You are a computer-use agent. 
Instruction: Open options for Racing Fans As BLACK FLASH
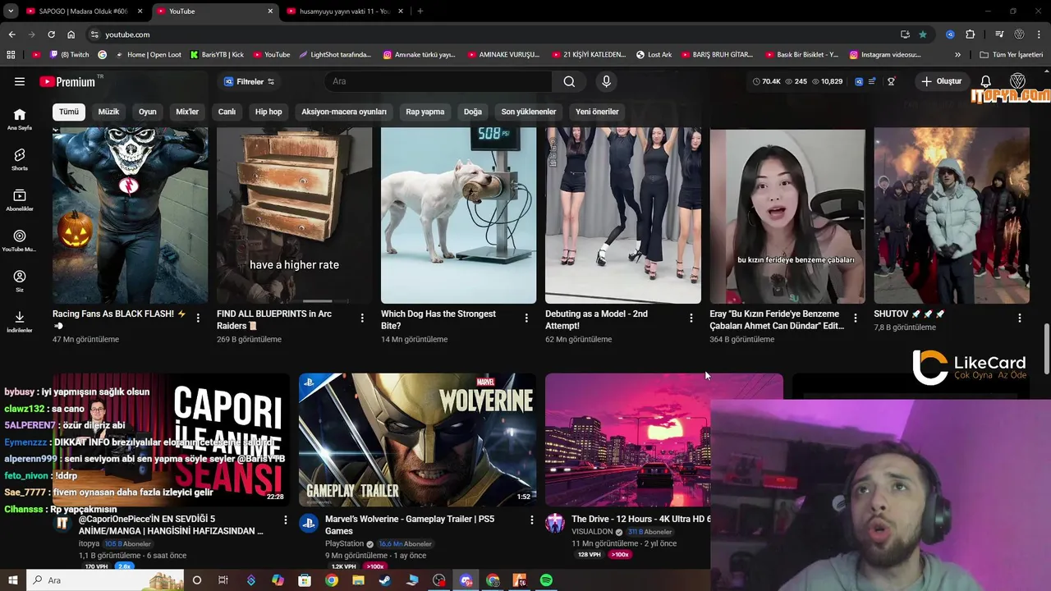click(198, 318)
